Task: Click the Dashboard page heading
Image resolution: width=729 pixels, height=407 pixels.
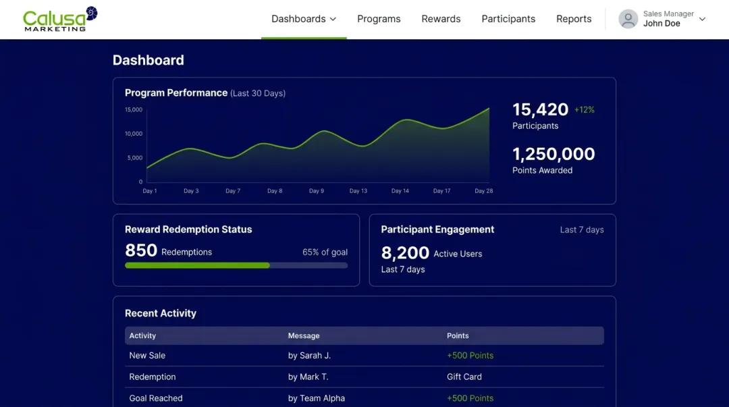Action: coord(148,61)
